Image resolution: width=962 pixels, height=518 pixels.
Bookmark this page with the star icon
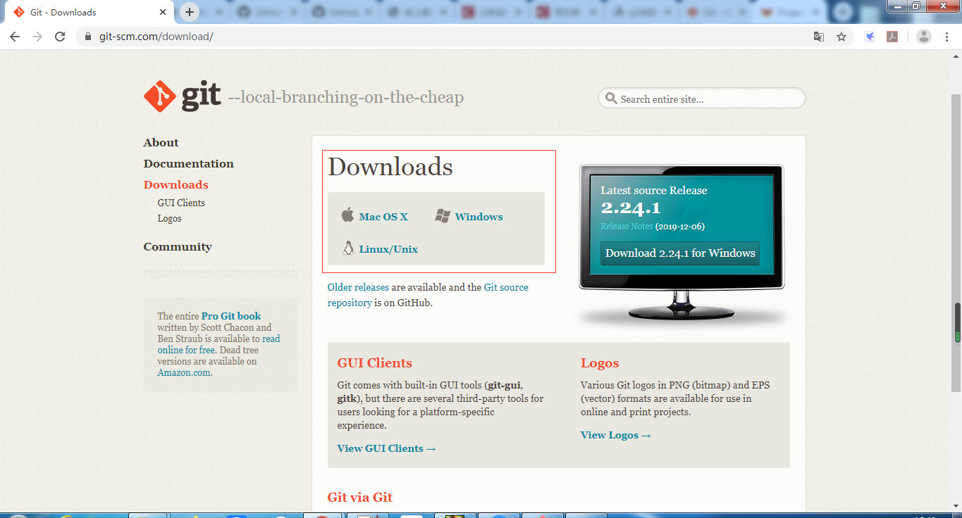coord(841,37)
